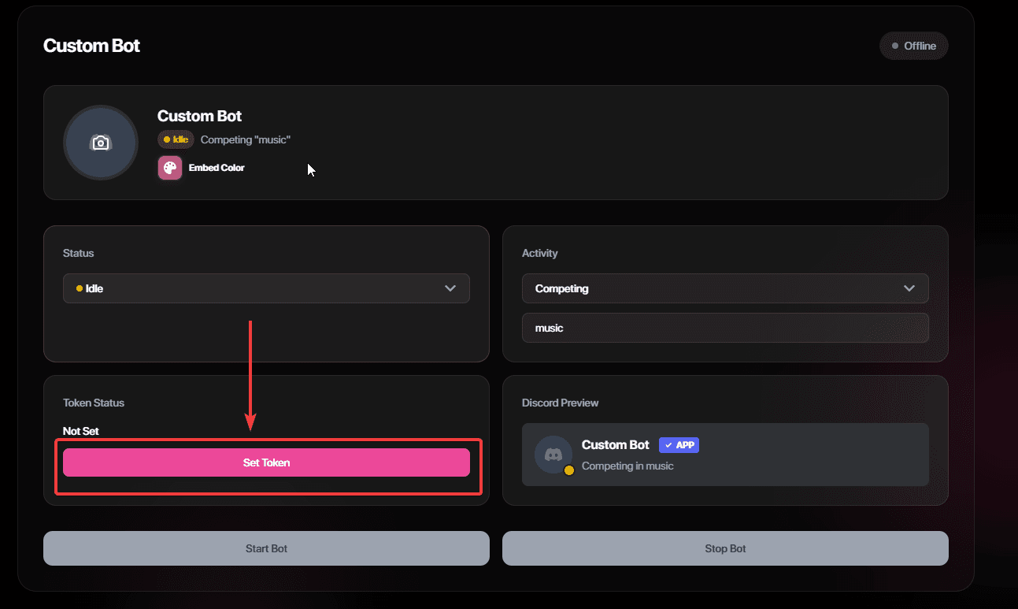
Task: Click the "Competing in music" preview text
Action: point(627,466)
